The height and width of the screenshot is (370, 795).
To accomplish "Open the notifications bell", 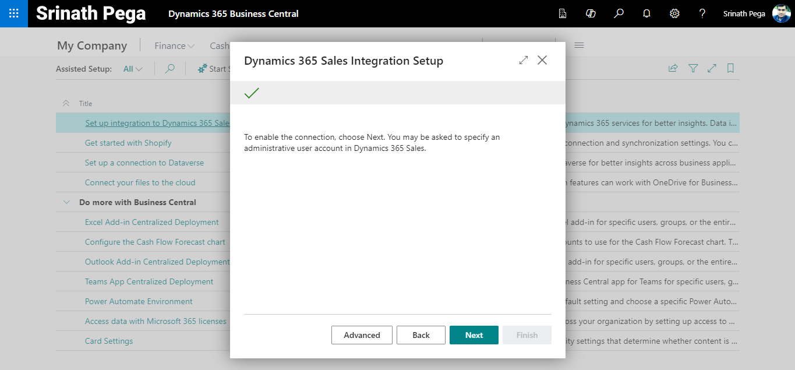I will pyautogui.click(x=646, y=13).
